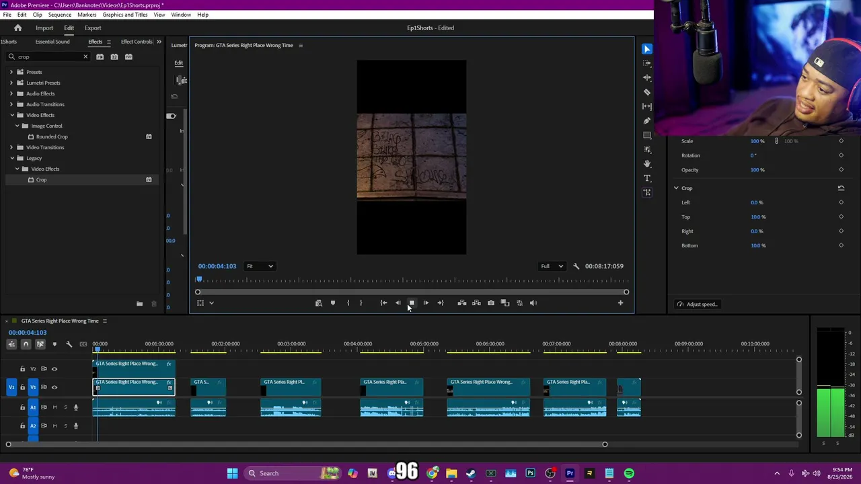This screenshot has height=484, width=861.
Task: Open the Home screen
Action: point(18,28)
